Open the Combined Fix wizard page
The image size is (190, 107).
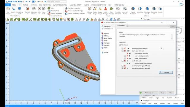(x=107, y=29)
